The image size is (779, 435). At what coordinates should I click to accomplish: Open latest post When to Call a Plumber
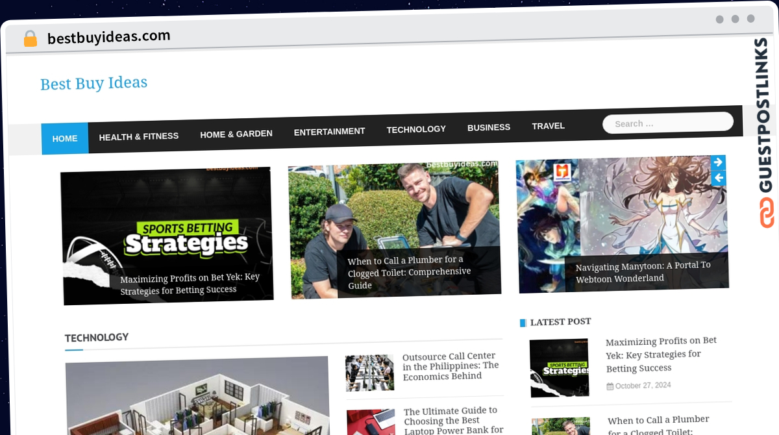[659, 426]
